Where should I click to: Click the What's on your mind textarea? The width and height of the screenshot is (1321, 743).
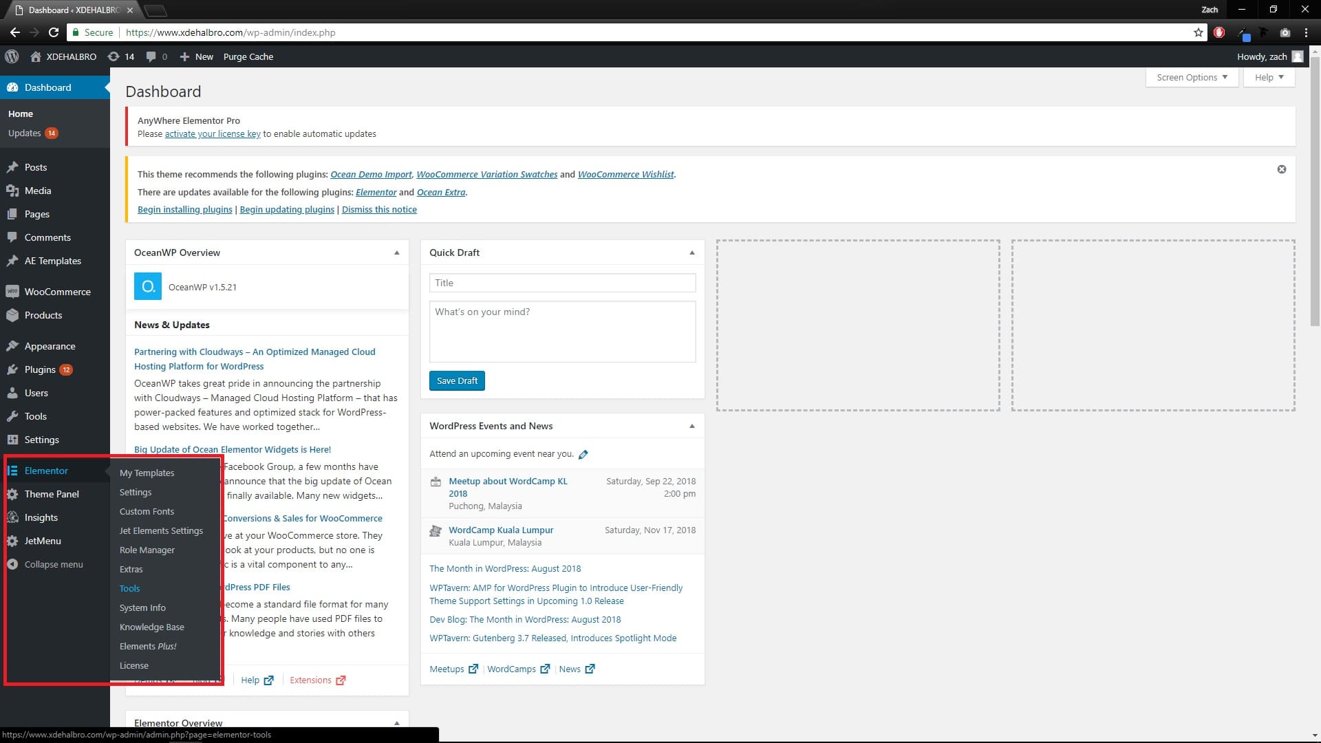click(x=562, y=331)
